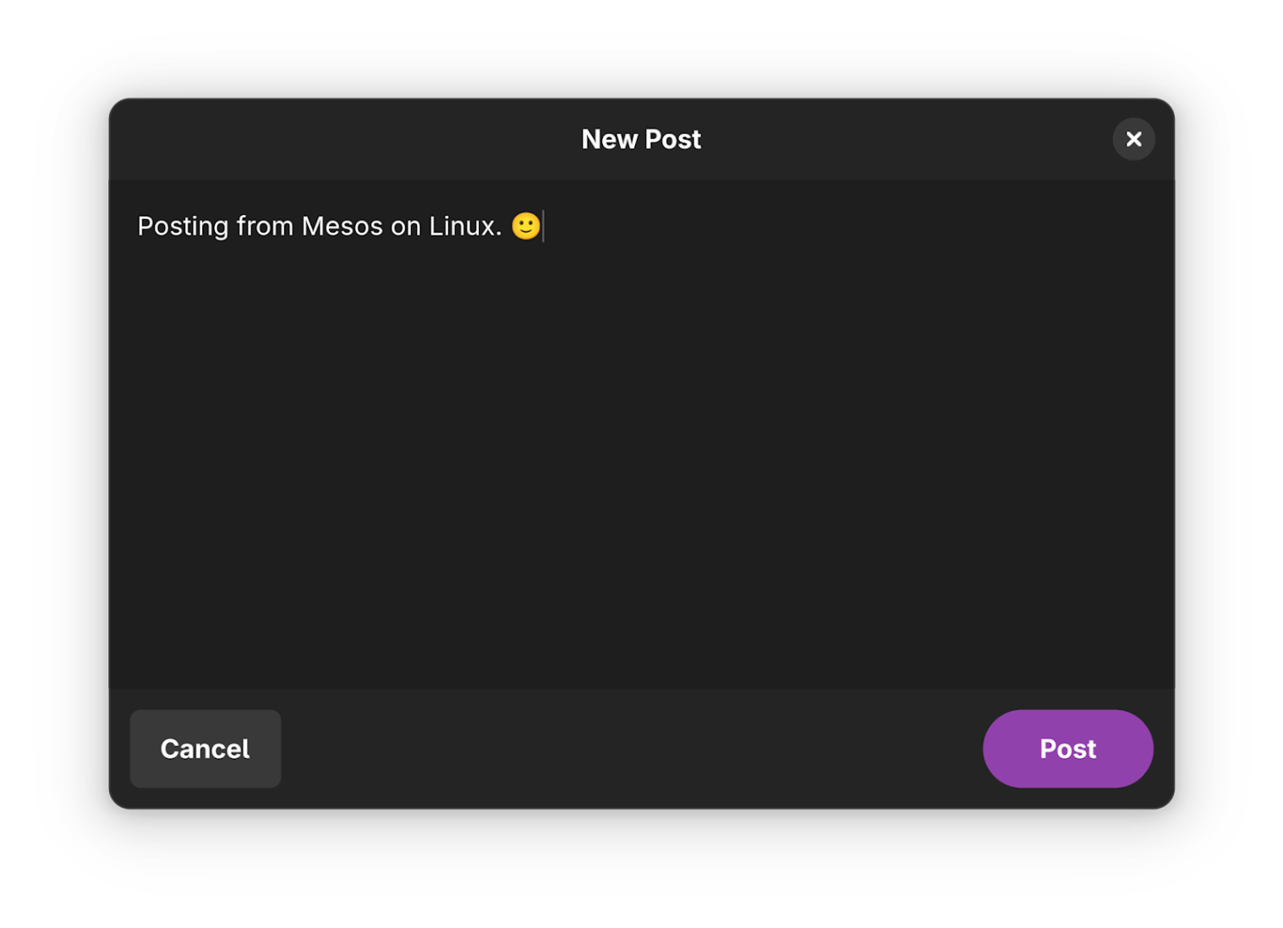
Task: Click the footer gap between Cancel and Post
Action: click(630, 749)
